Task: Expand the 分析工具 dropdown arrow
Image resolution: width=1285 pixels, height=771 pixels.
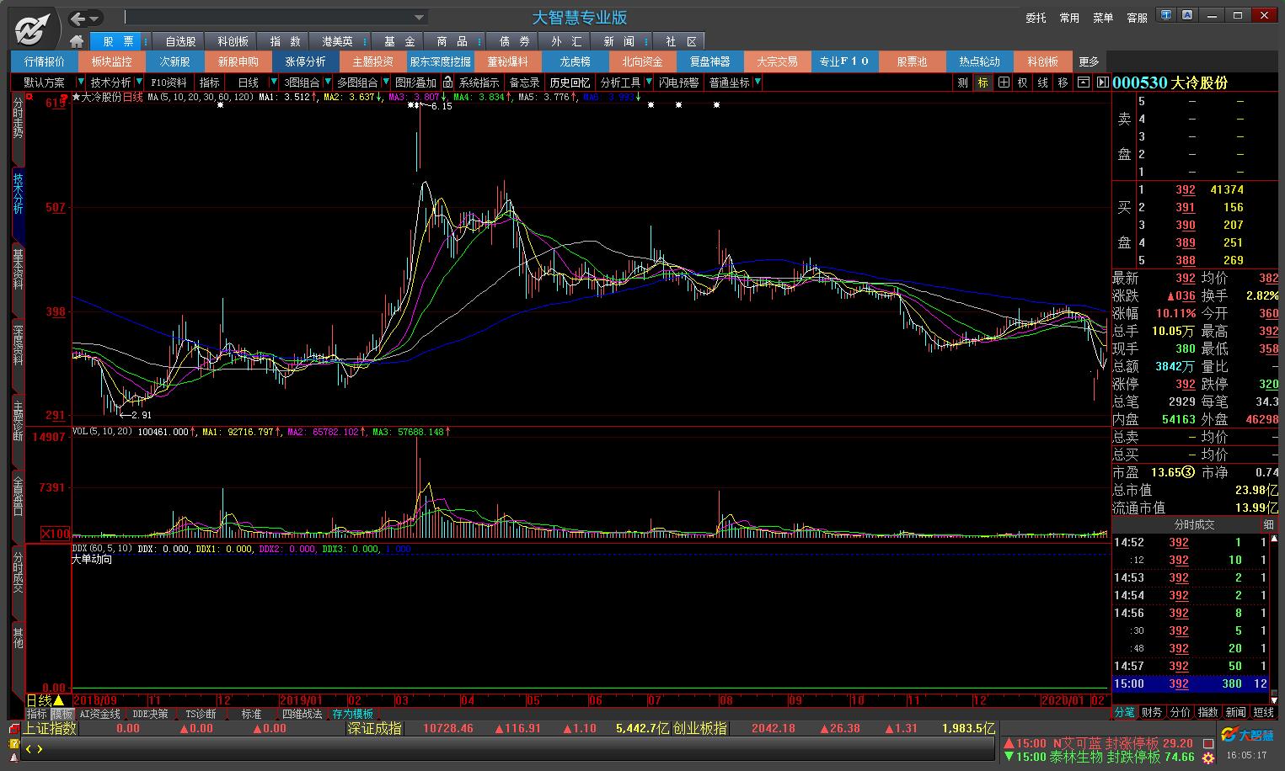Action: click(649, 82)
